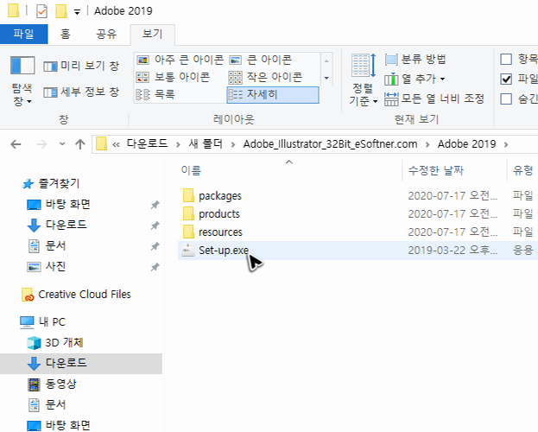Click the new folder quick access icon
The width and height of the screenshot is (538, 432).
point(61,11)
